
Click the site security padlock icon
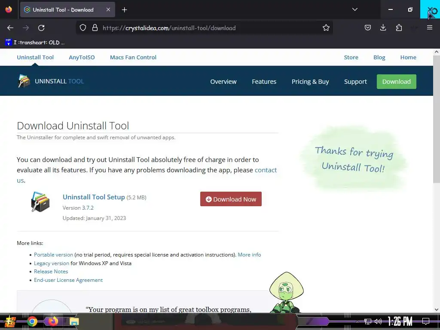click(95, 27)
